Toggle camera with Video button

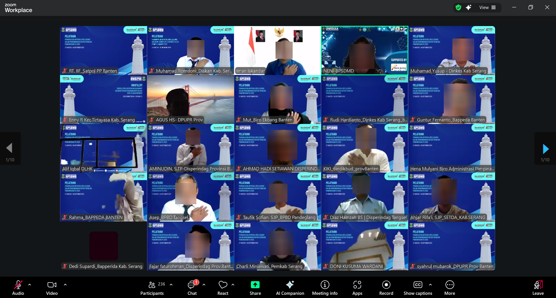52,288
